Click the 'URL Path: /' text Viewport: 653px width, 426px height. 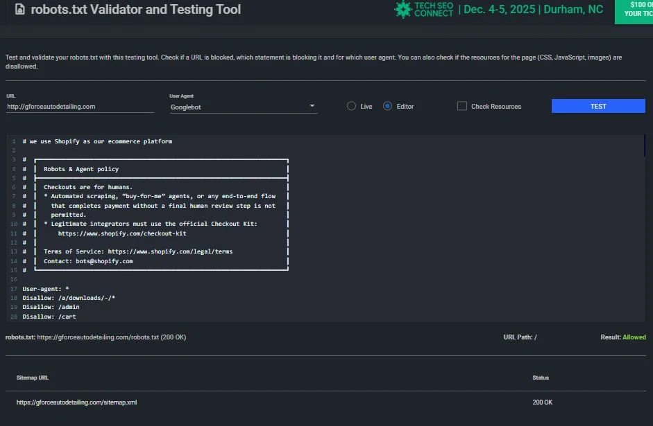[520, 337]
